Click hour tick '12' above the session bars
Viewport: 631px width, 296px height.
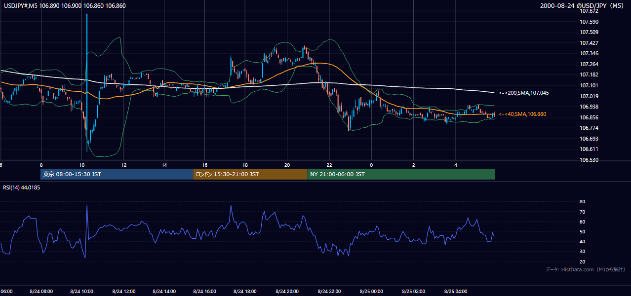(x=123, y=165)
